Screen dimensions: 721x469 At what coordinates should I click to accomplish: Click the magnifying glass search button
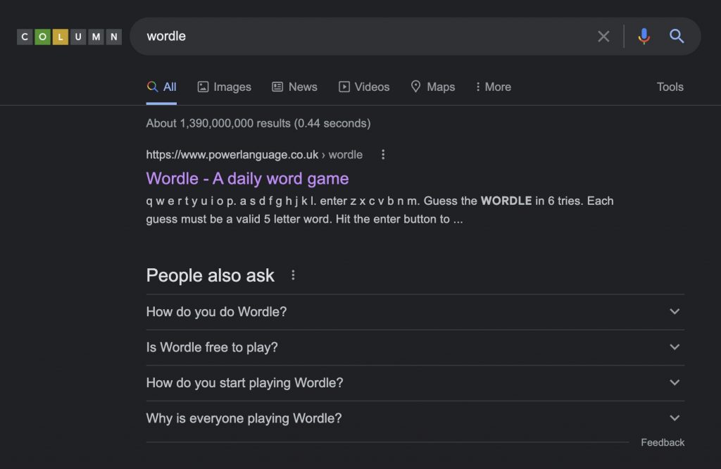(x=677, y=37)
